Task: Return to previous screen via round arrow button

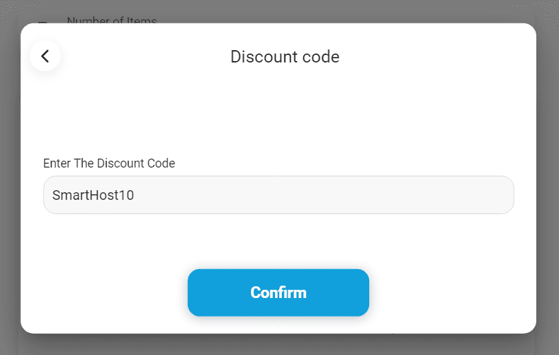Action: coord(45,56)
